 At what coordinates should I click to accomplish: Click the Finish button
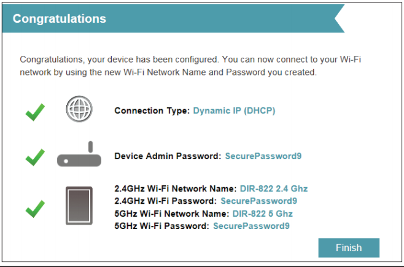pos(348,248)
